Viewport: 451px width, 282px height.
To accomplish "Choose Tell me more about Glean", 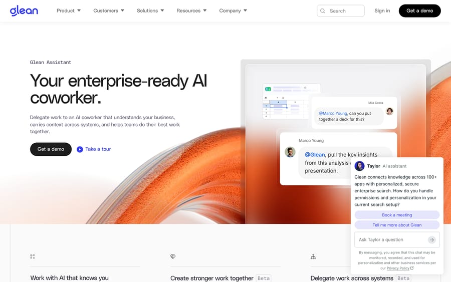I will coord(397,225).
